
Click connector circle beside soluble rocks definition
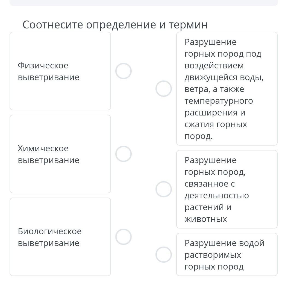[x=163, y=255]
